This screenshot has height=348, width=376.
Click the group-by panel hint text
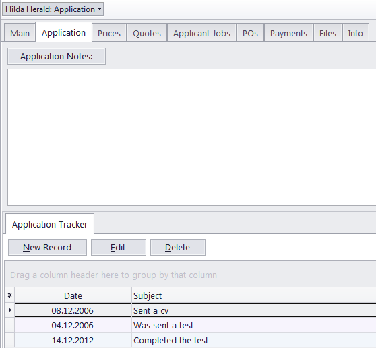(113, 275)
